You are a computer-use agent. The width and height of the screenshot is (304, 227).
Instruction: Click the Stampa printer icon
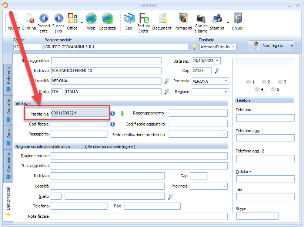point(217,18)
